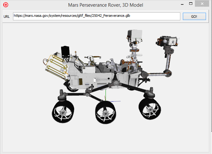Close the Mars Perseverance Rover window
Image resolution: width=212 pixels, height=154 pixels.
pos(202,4)
